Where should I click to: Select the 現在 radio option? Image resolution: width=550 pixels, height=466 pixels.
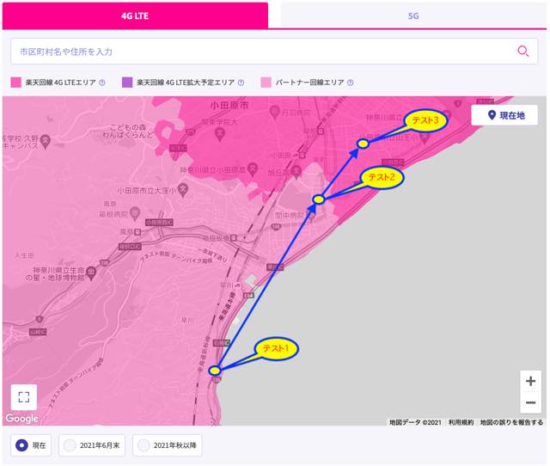[31, 445]
